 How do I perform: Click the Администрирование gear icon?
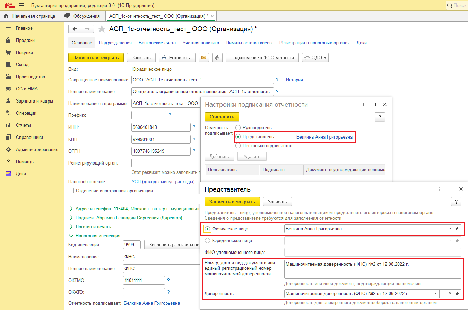pos(9,149)
